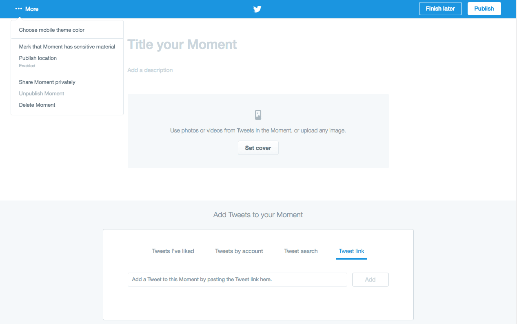Click the Set cover button
The height and width of the screenshot is (324, 517).
point(258,148)
